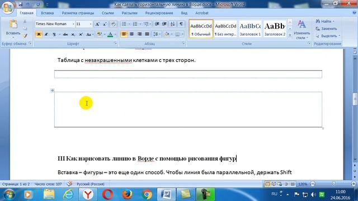
Task: Click the zoom out minus button
Action: point(313,184)
